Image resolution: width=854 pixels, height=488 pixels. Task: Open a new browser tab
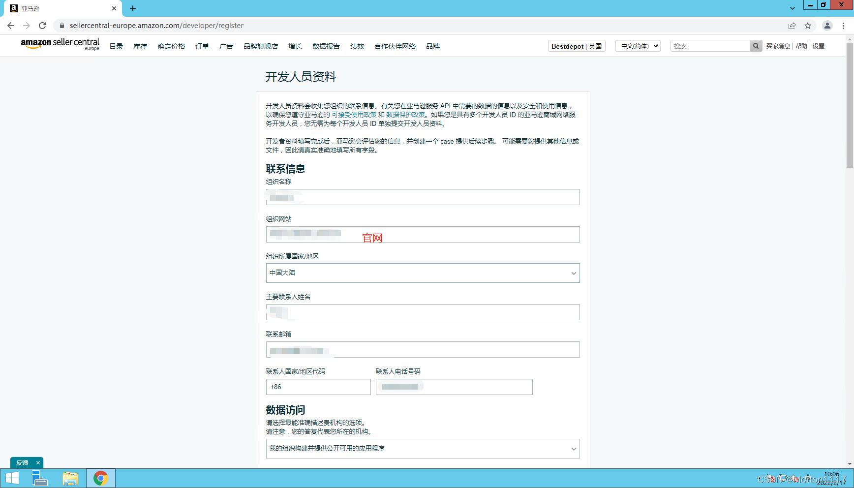(133, 8)
